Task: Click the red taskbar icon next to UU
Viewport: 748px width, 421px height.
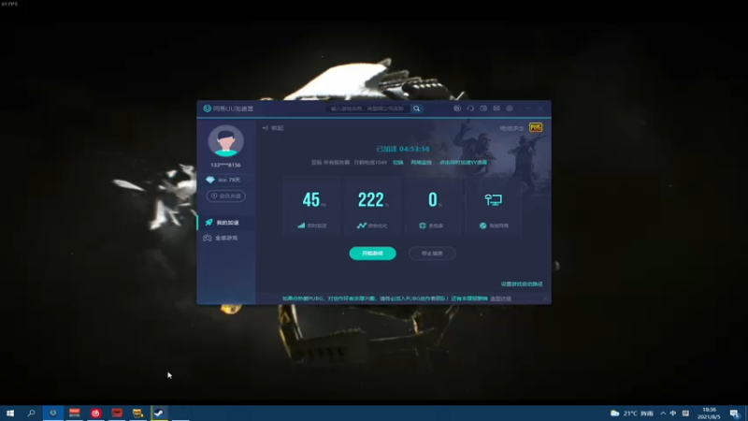Action: pos(75,413)
